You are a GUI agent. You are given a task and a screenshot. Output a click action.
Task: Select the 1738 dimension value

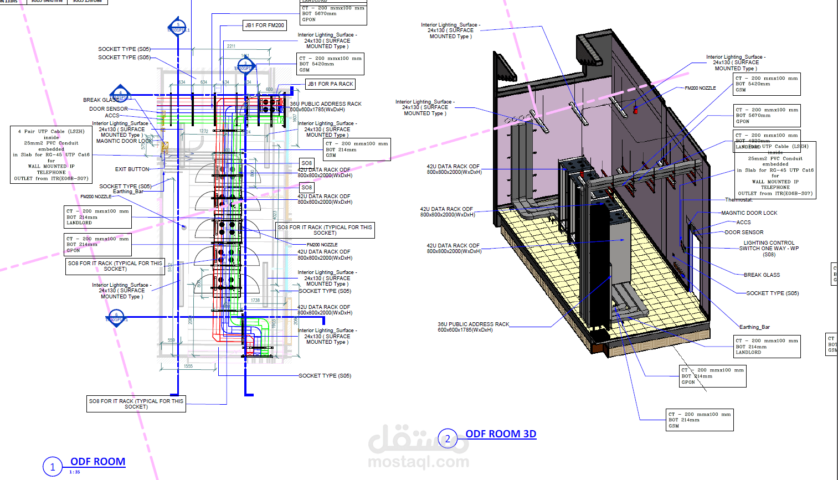[x=255, y=301]
